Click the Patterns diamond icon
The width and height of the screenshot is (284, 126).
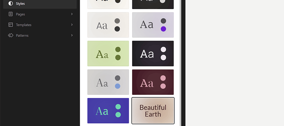pos(11,36)
